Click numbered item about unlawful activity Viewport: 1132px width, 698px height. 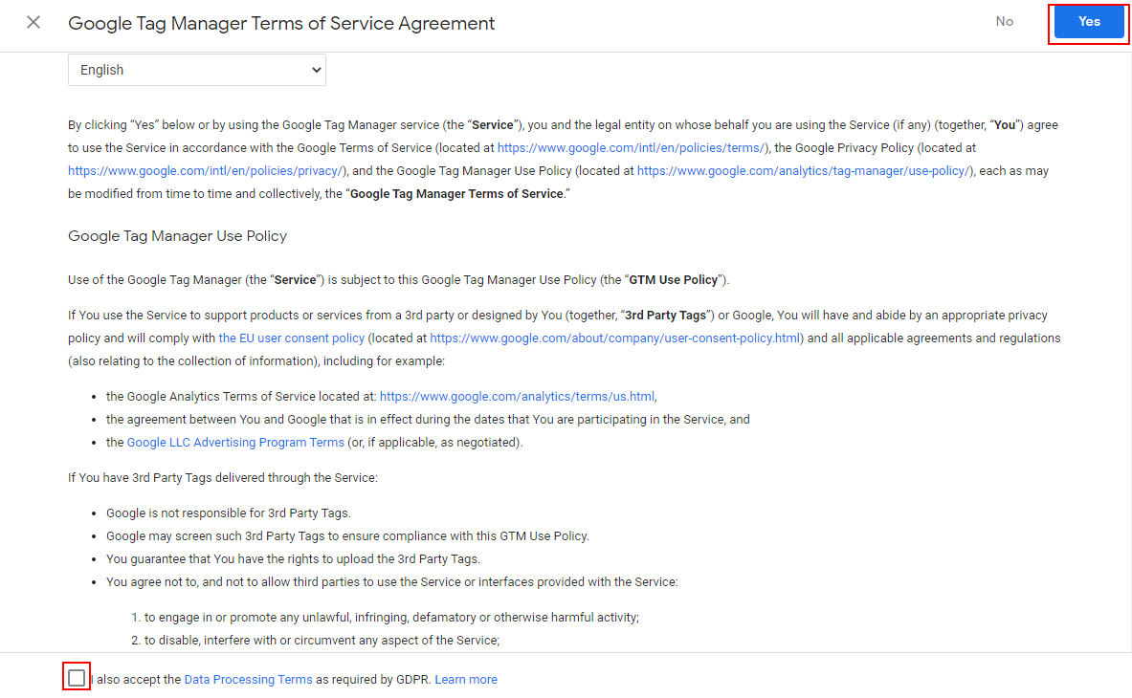[390, 618]
